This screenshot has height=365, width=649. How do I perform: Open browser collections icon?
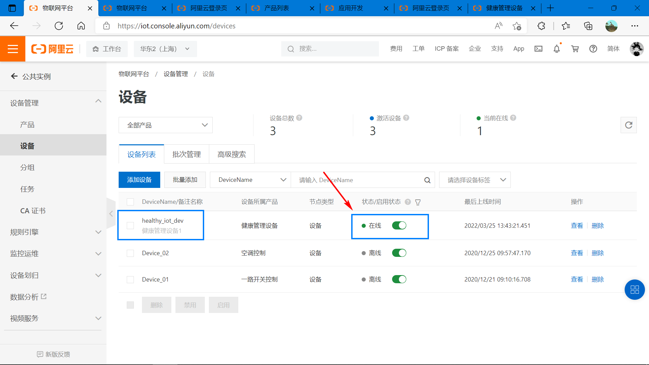tap(588, 26)
